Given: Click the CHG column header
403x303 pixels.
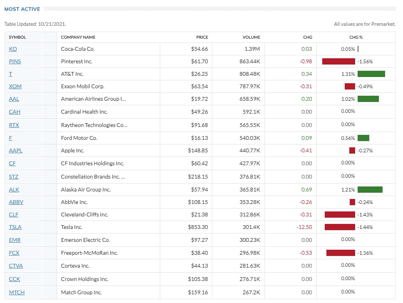Looking at the screenshot, I should tap(308, 37).
